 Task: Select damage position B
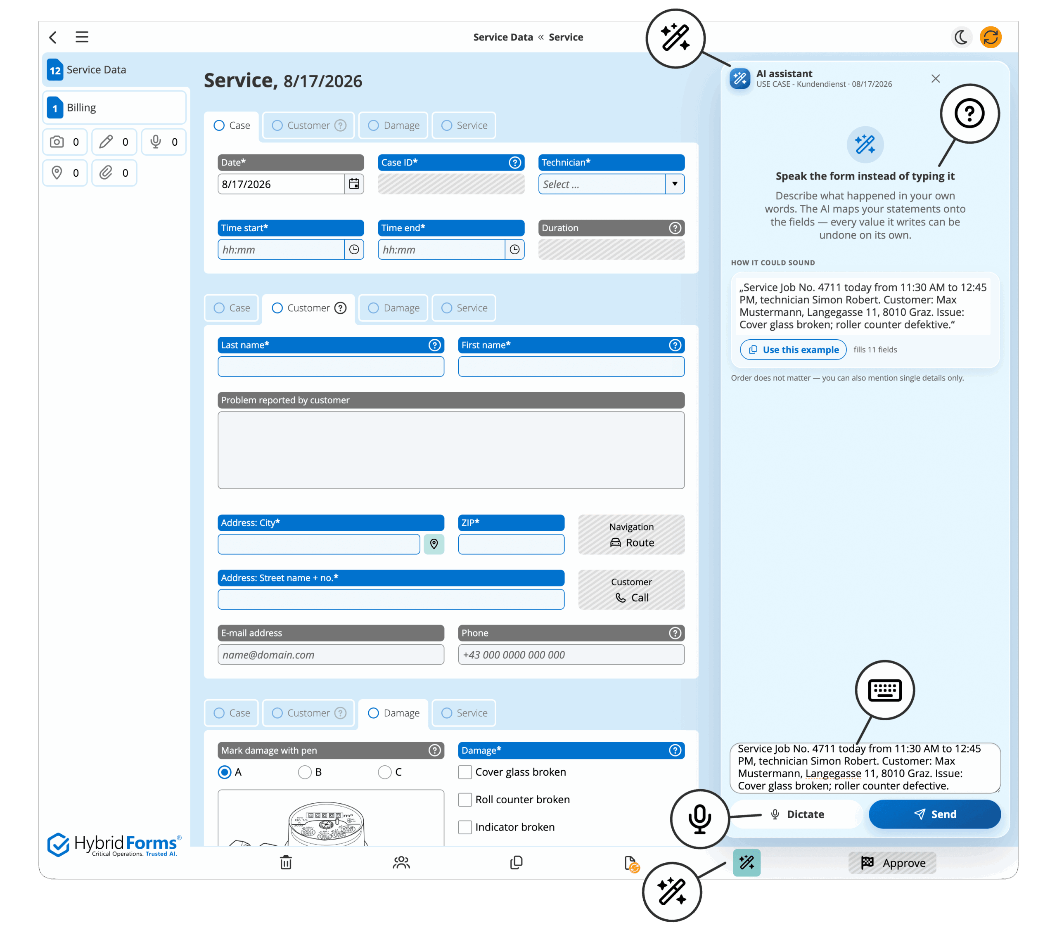(305, 772)
